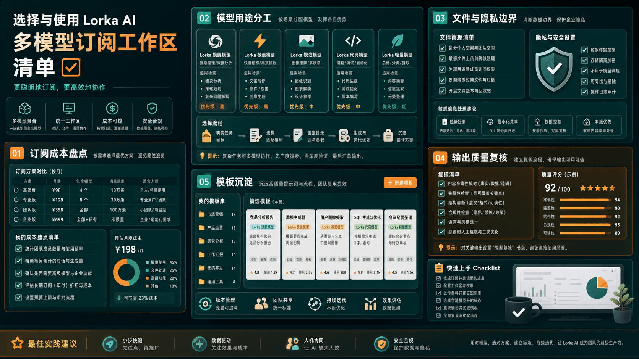Click the 脱敏处理 icon
This screenshot has height=359, width=639.
pos(444,122)
